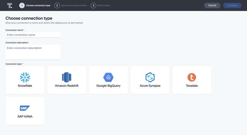Click the Amazon Redshift card label
The height and width of the screenshot is (135, 247).
tap(67, 86)
